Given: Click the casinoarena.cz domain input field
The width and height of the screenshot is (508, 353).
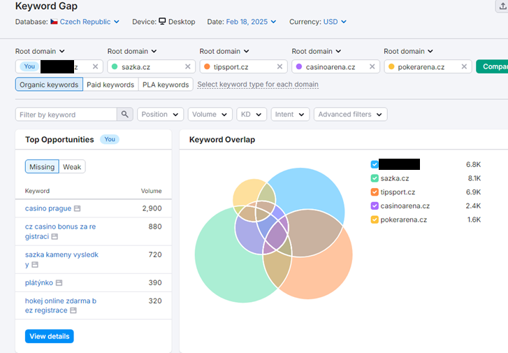Looking at the screenshot, I should (335, 66).
